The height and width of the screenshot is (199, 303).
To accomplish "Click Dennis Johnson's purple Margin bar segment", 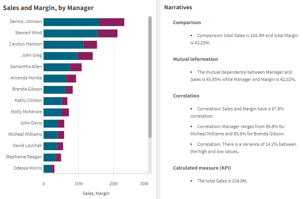I will 112,22.
